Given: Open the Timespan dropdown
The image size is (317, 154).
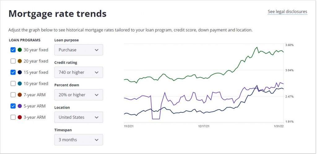Looking at the screenshot, I should [x=79, y=139].
